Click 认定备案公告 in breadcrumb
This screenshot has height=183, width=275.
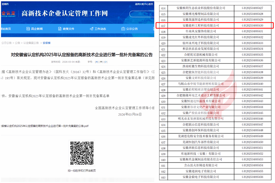31,43
